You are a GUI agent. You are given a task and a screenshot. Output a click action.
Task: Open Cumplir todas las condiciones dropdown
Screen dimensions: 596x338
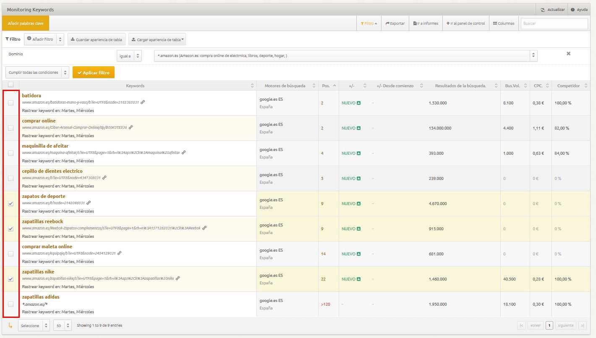(37, 73)
